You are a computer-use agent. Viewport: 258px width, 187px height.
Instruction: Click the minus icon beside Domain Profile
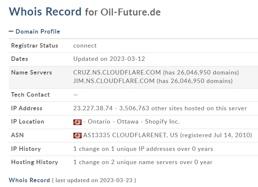click(x=11, y=31)
